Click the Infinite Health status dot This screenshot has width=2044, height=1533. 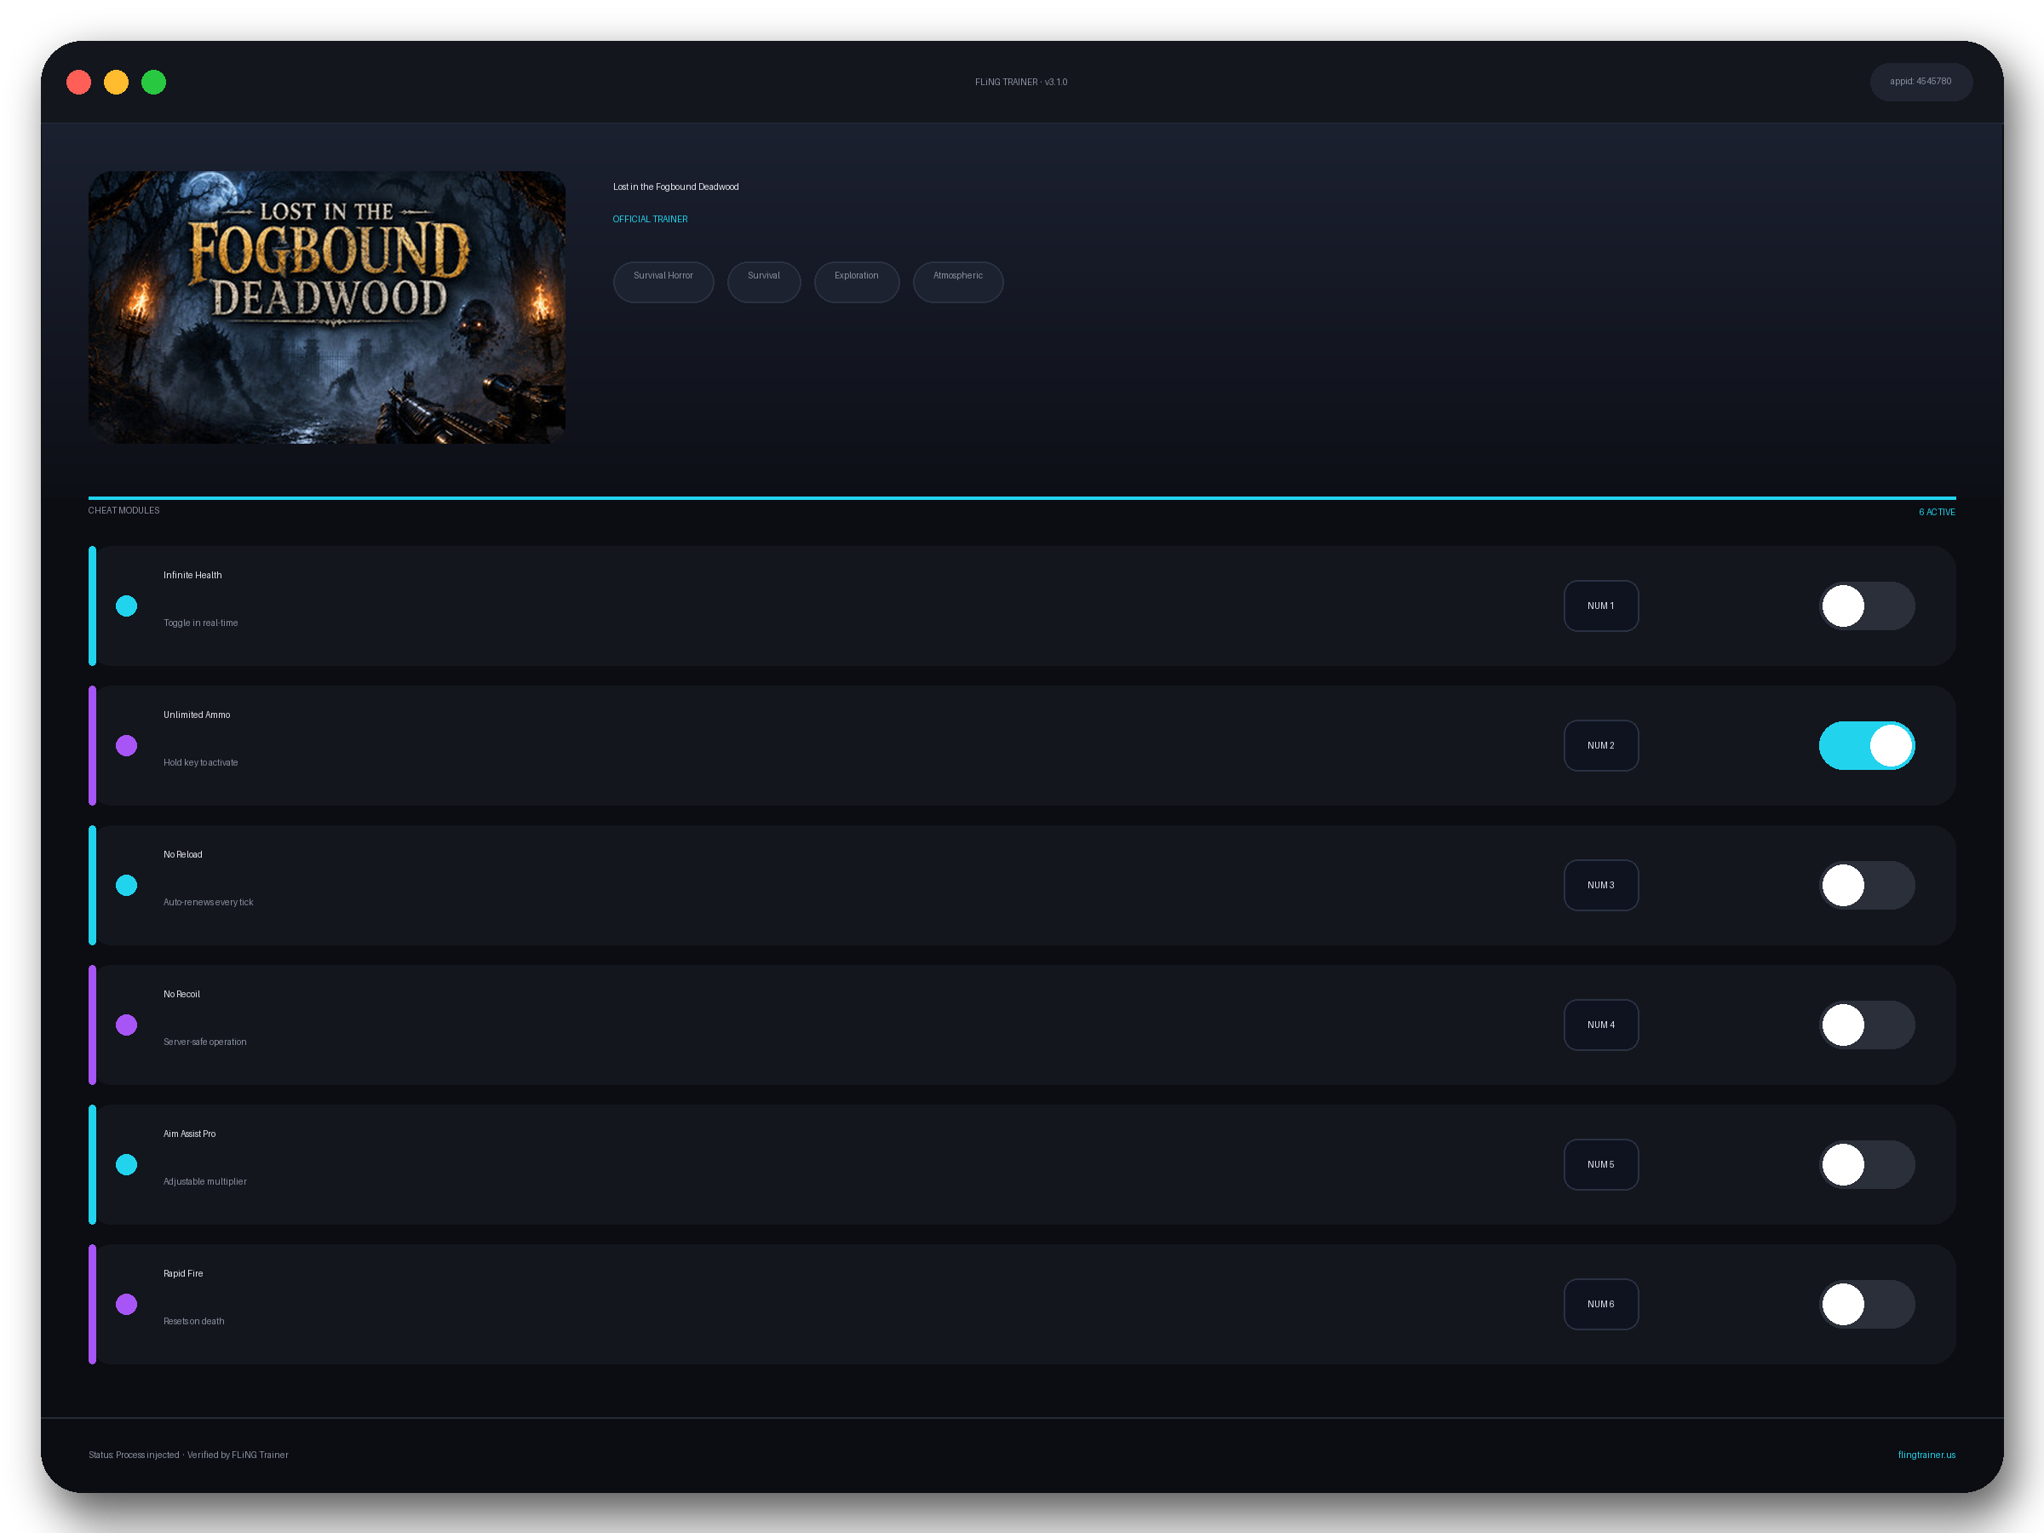click(x=127, y=606)
